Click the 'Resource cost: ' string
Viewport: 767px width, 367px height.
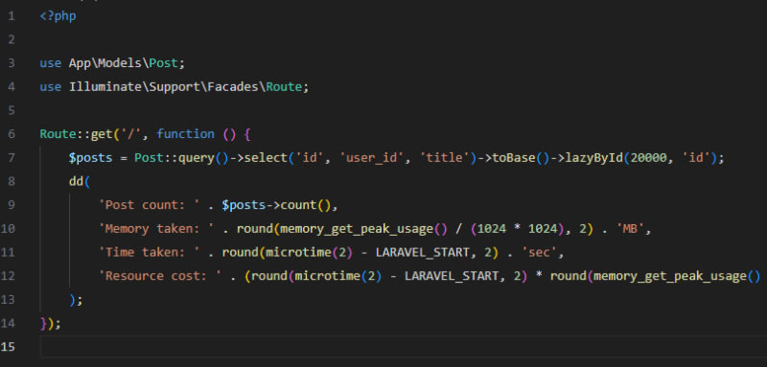point(160,276)
